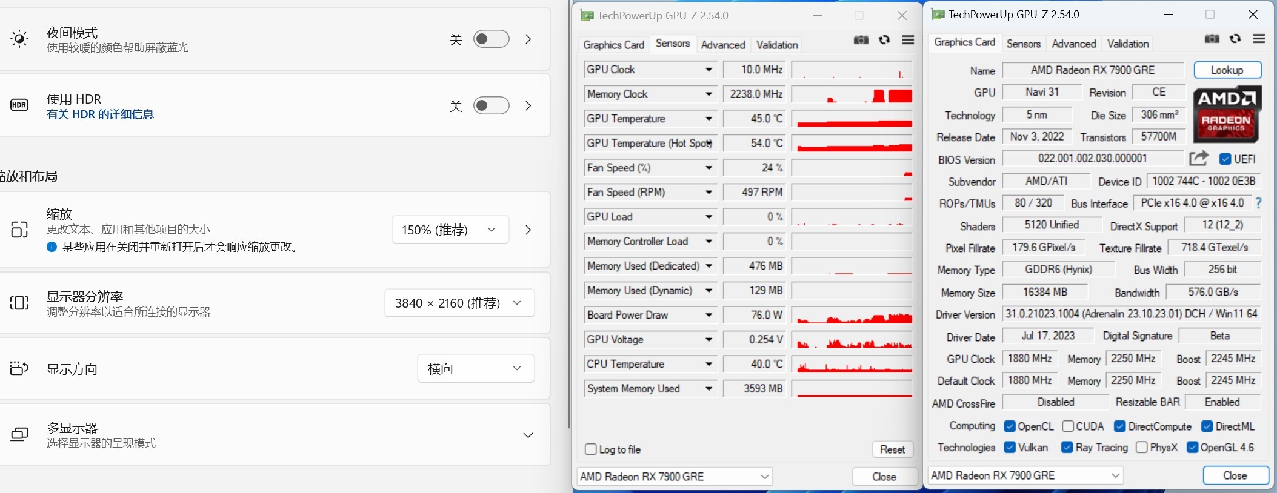Switch to Advanced tab in Sensors window
Image resolution: width=1277 pixels, height=493 pixels.
tap(722, 45)
